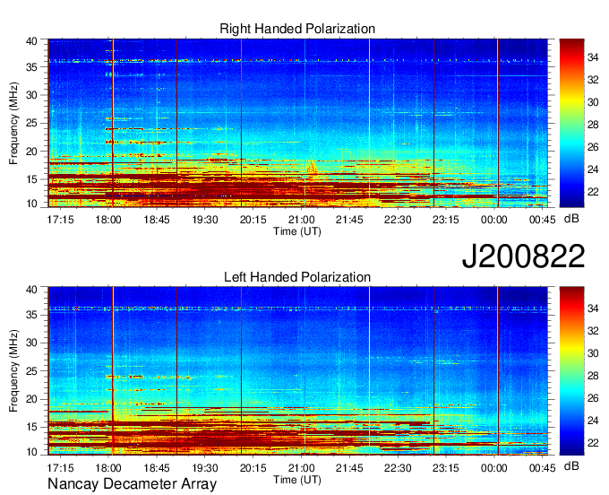
Task: Click the left-handed plot's "Time (UT)" axis label
Action: tap(297, 480)
